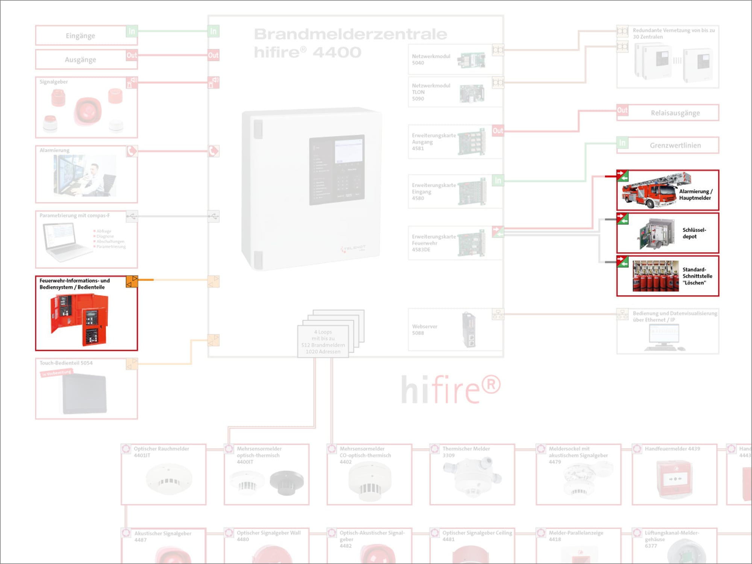Click green In icon at Grenzwertlinien
This screenshot has width=752, height=564.
coord(622,143)
